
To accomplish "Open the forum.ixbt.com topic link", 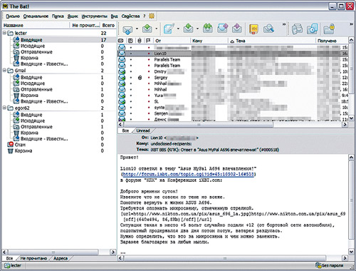I will pyautogui.click(x=188, y=174).
